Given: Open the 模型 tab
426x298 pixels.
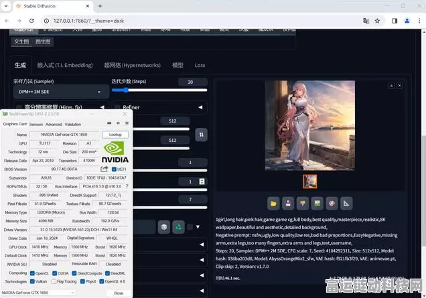Looking at the screenshot, I should pyautogui.click(x=177, y=65).
